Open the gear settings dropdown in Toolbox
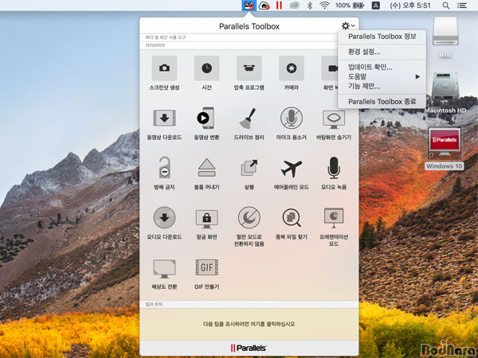Image resolution: width=478 pixels, height=358 pixels. [x=348, y=26]
